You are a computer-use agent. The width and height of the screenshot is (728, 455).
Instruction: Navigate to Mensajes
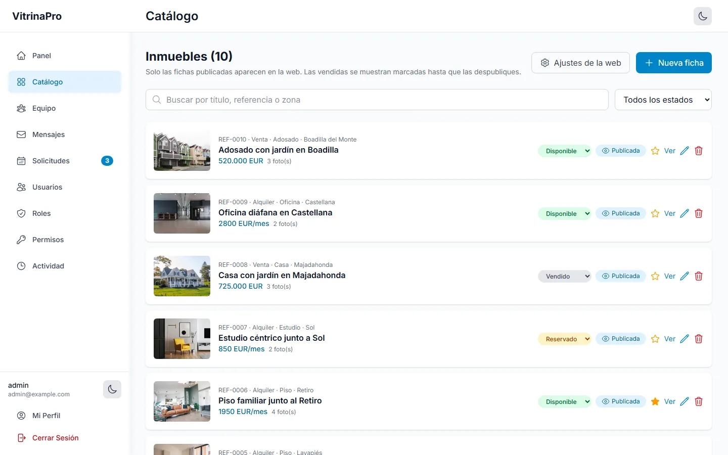tap(65, 134)
